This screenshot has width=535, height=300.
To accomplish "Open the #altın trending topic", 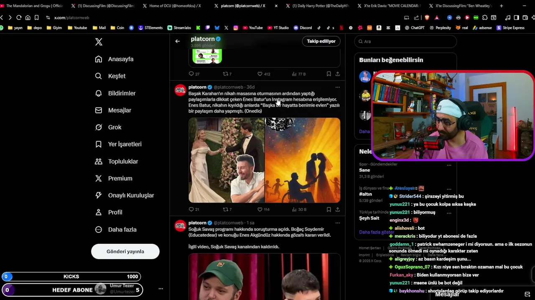I will coord(365,194).
